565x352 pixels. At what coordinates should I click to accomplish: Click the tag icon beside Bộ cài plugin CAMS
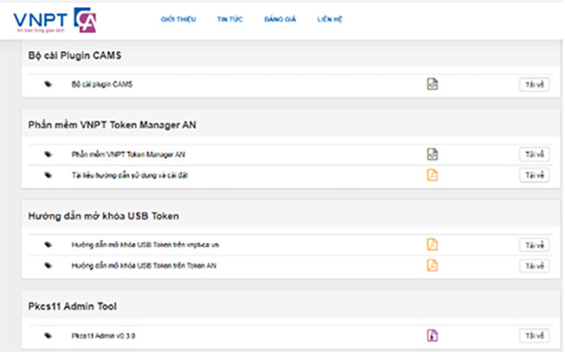tap(48, 84)
